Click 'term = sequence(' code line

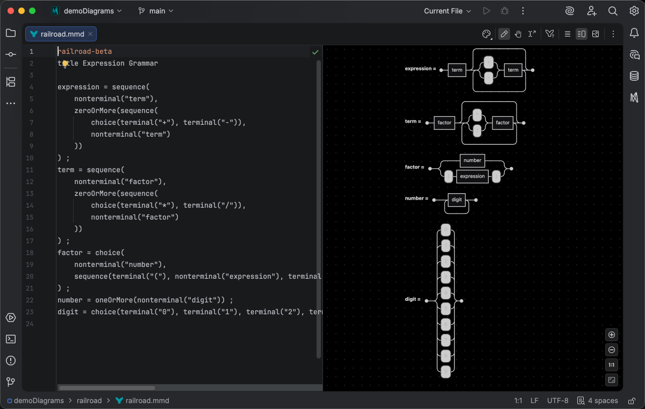coord(91,170)
